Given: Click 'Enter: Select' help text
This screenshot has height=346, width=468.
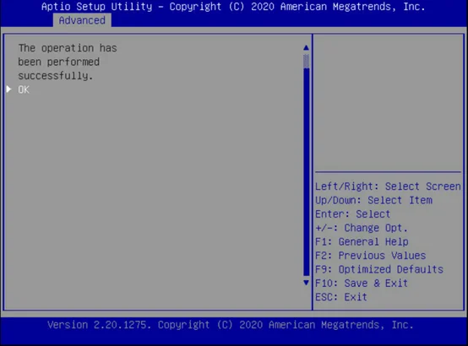Looking at the screenshot, I should pos(353,214).
